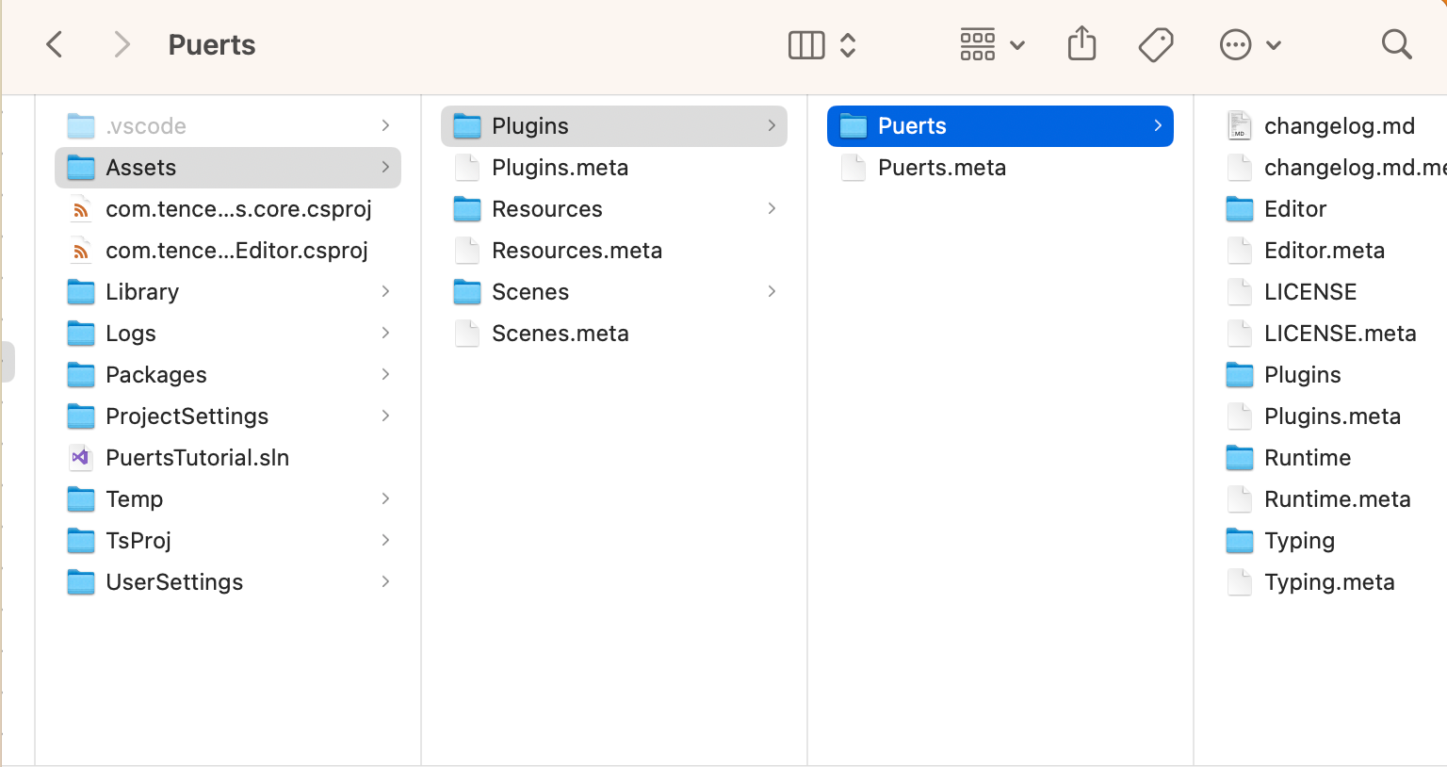Open the ellipsis action menu
The image size is (1447, 767).
click(1250, 44)
